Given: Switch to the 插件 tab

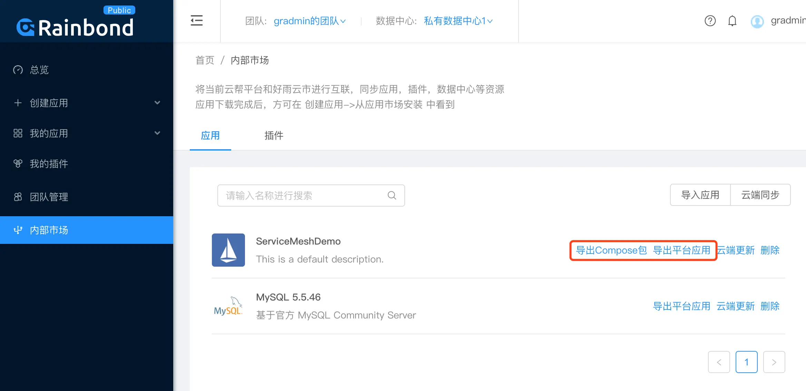Looking at the screenshot, I should coord(274,135).
